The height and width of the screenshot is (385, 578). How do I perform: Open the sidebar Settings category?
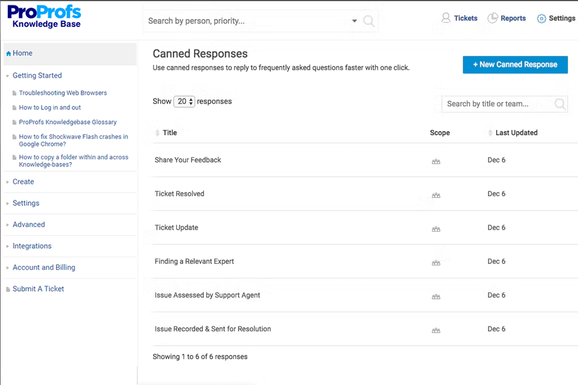(x=26, y=203)
